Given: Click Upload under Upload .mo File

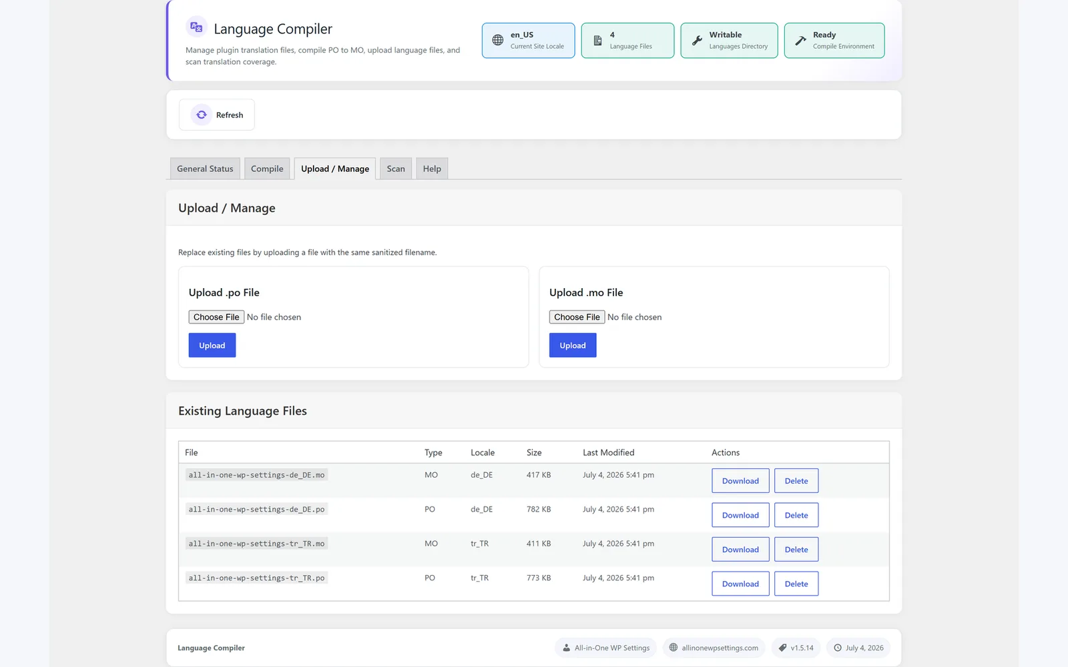Looking at the screenshot, I should pos(573,346).
